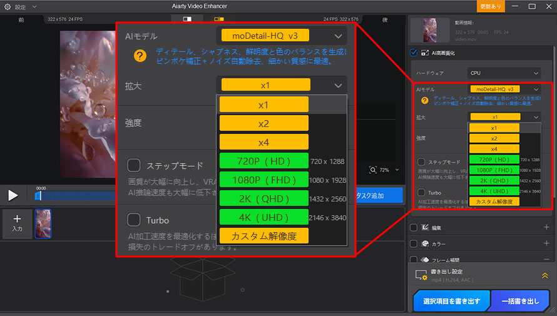Image resolution: width=557 pixels, height=316 pixels.
Task: Enable ステップモード checkbox in the right sidebar
Action: [421, 162]
